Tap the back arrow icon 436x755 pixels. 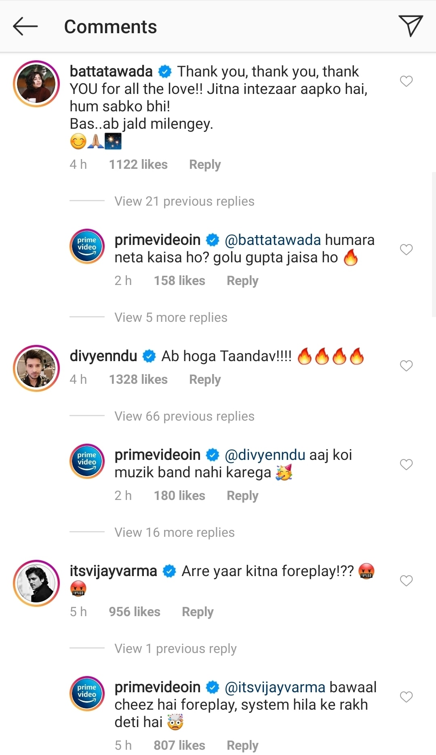(25, 27)
